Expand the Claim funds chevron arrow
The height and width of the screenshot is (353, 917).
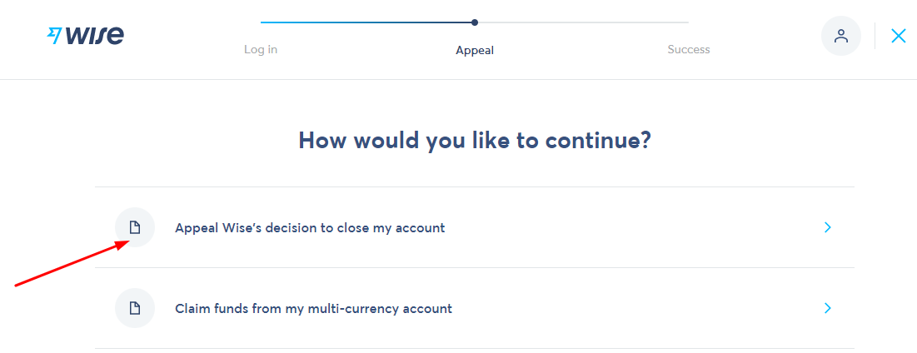827,308
